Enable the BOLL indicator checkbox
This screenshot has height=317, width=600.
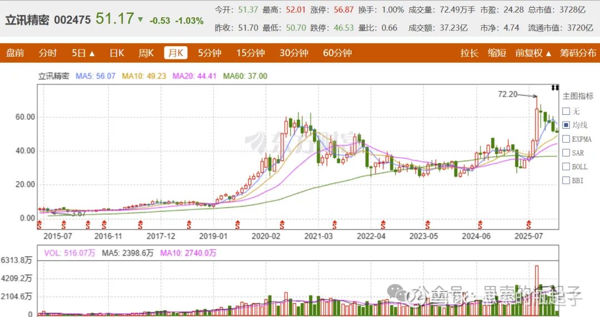pos(566,167)
